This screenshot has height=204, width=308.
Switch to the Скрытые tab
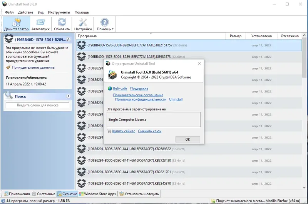point(67,194)
